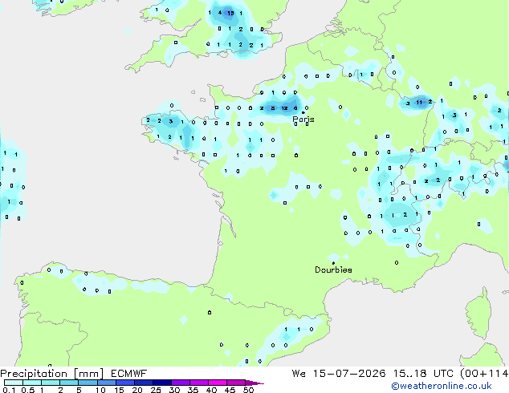509x393 pixels.
Task: Click the '11' precipitation value near eastern France border
Action: [419, 103]
